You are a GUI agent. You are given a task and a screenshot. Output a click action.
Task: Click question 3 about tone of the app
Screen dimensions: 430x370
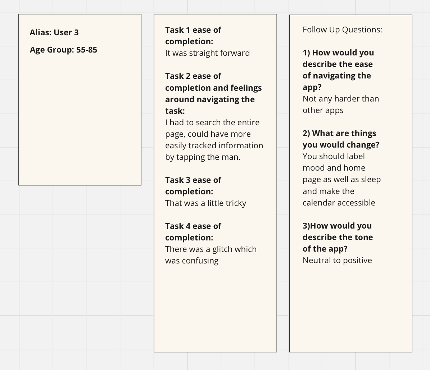tap(338, 237)
